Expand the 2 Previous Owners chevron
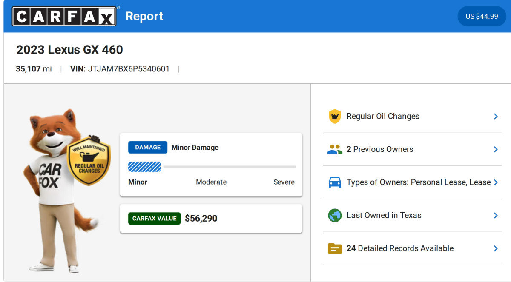 coord(496,149)
